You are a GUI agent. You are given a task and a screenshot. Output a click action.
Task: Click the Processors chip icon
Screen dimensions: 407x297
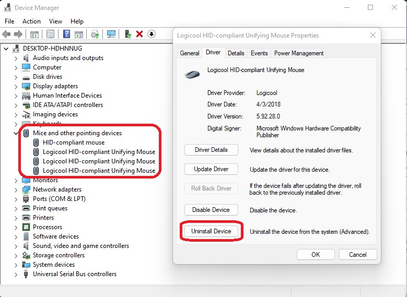[26, 227]
